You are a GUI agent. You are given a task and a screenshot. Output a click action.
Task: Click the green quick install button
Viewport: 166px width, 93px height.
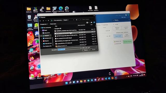tap(127, 42)
